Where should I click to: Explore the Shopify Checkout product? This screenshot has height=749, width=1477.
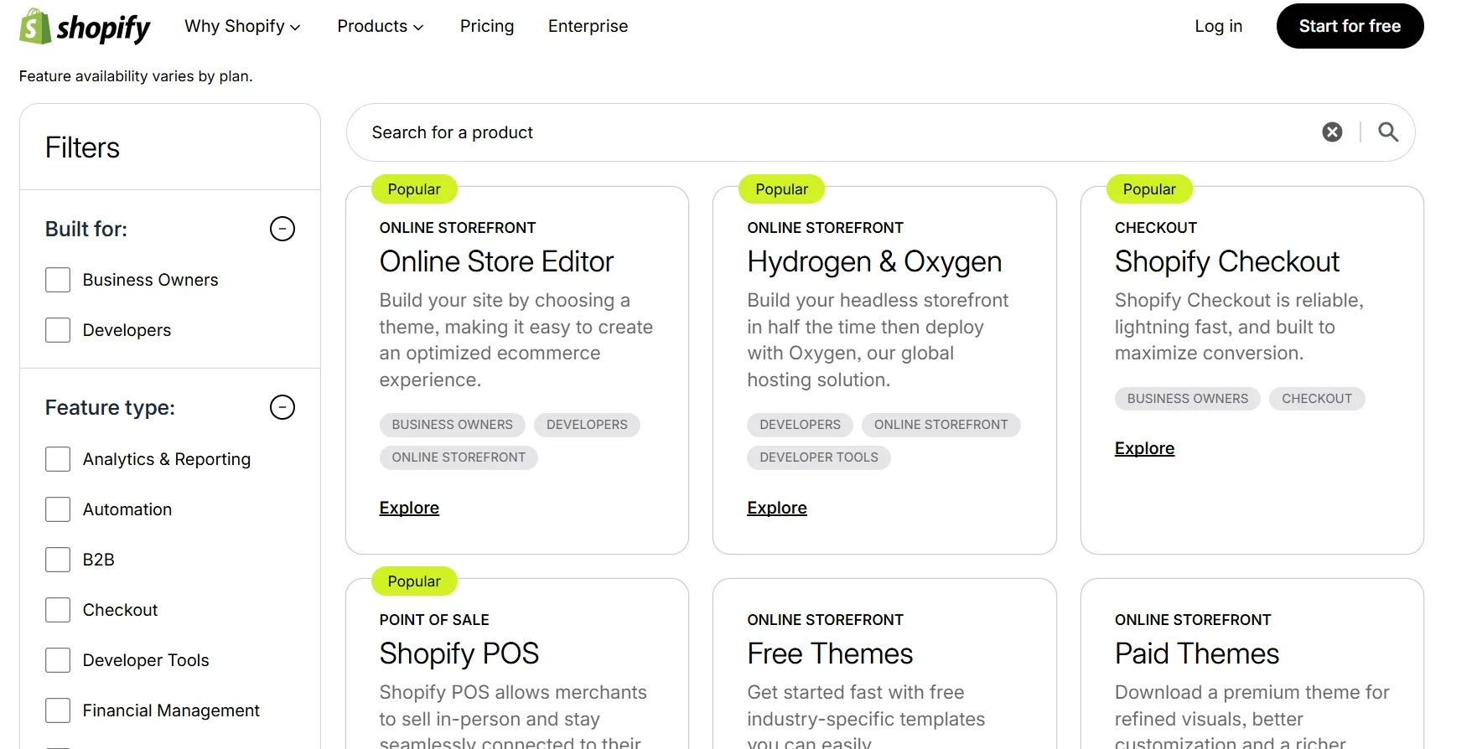click(1144, 448)
